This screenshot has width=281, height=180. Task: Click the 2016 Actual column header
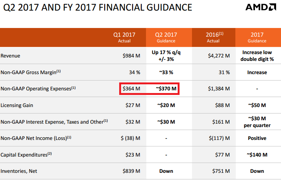(214, 37)
